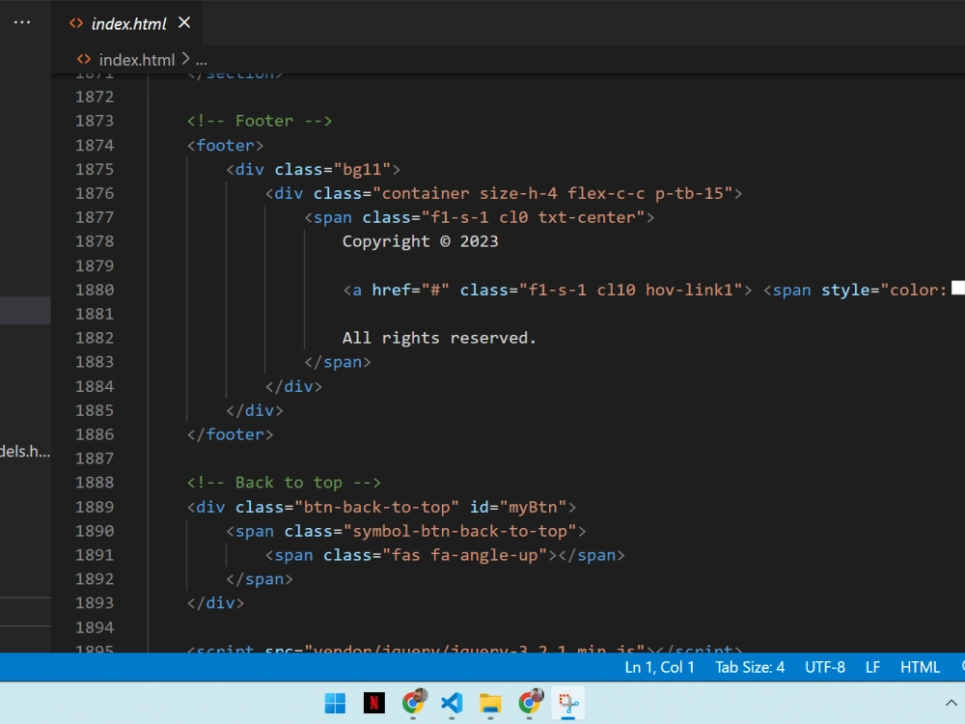Click the closing footer tag
The height and width of the screenshot is (724, 965).
231,434
